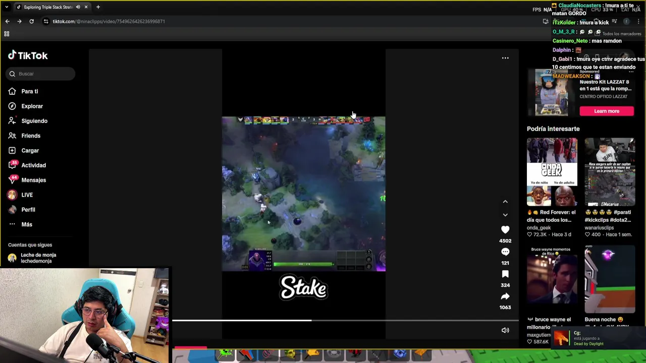646x363 pixels.
Task: Click the browser forward arrow
Action: pyautogui.click(x=19, y=21)
